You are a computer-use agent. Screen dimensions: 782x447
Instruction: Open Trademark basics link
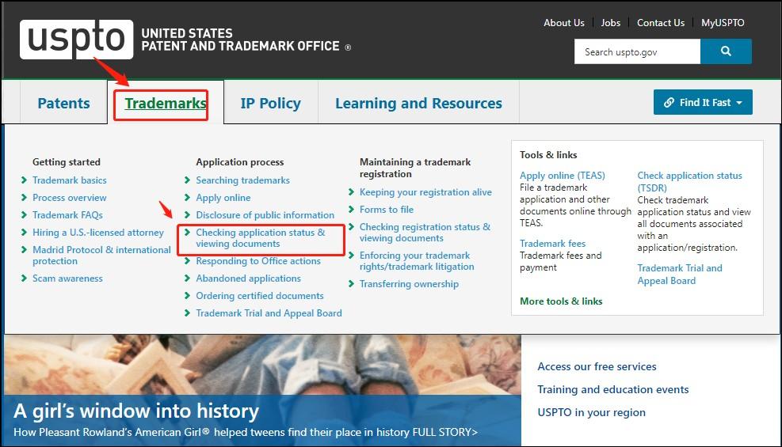click(69, 180)
